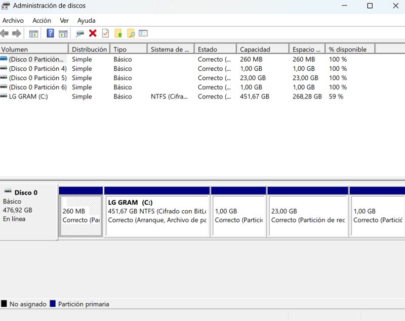Toggle the Show/Hide Action Pane icon
The height and width of the screenshot is (321, 405).
click(63, 33)
